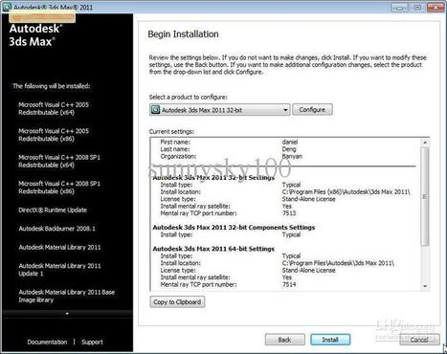
Task: Click the Install button
Action: 330,340
